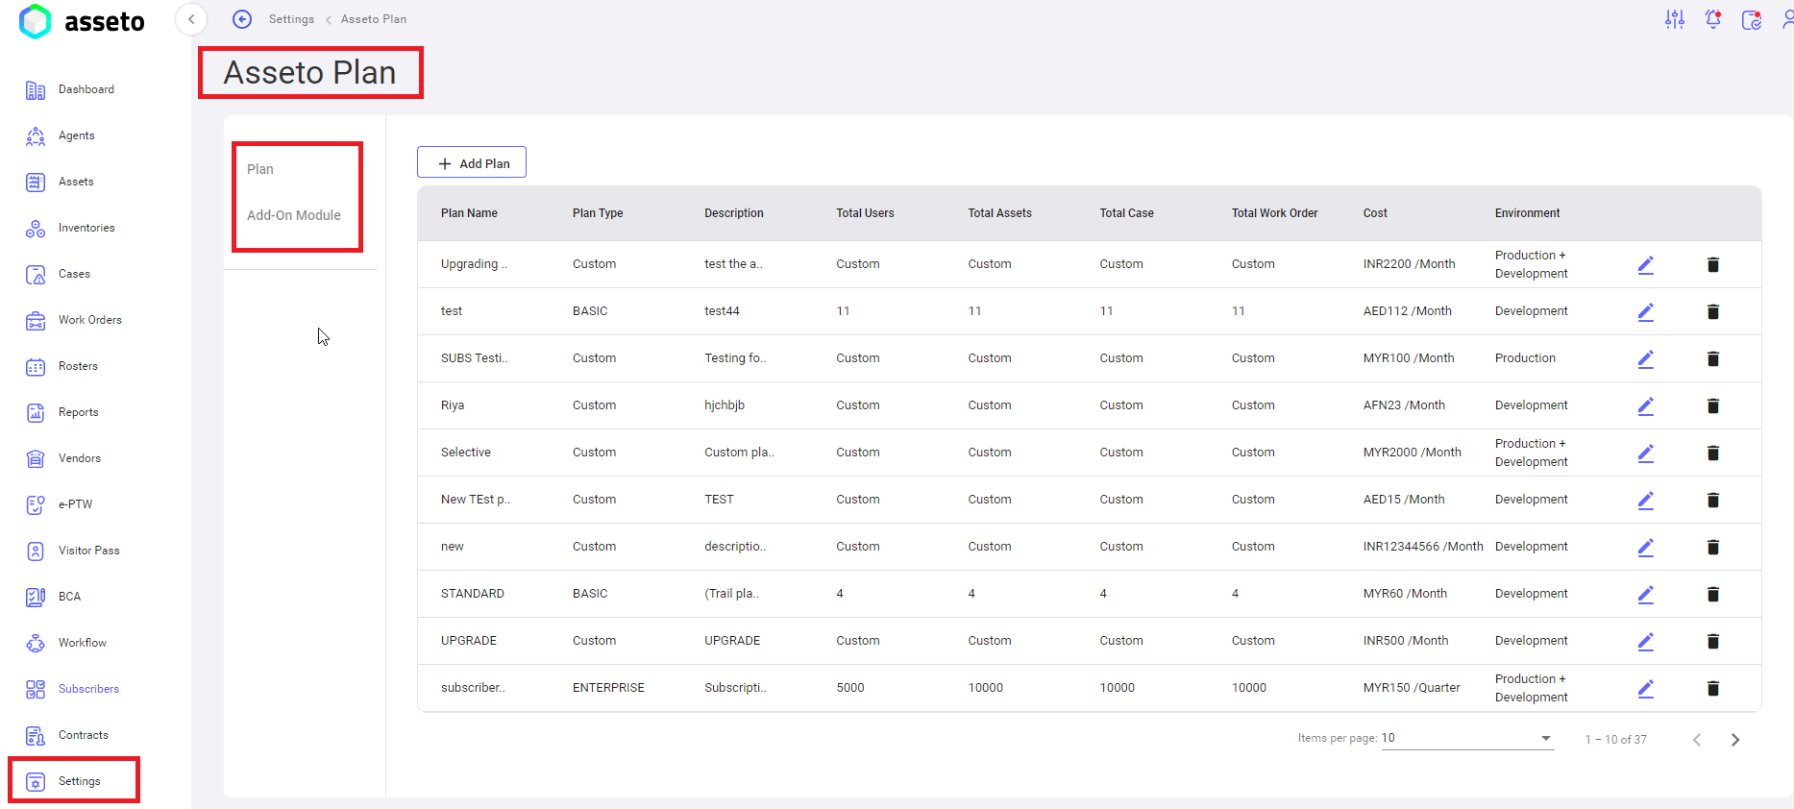The image size is (1794, 809).
Task: Open Work Orders icon
Action: 36,320
